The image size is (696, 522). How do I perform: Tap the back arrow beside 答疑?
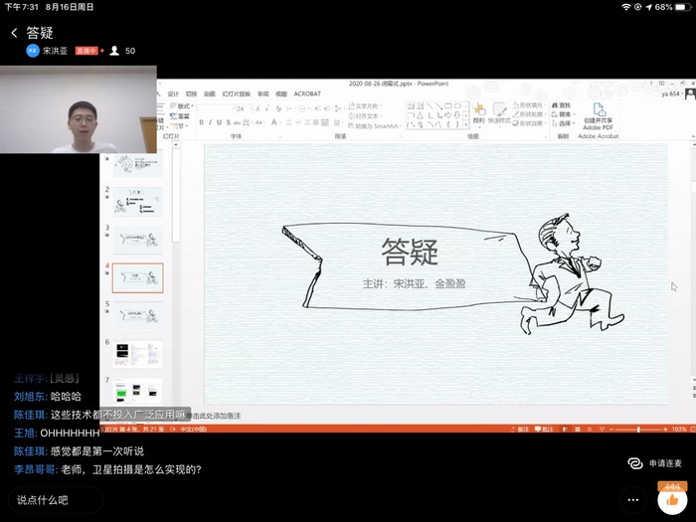tap(14, 33)
